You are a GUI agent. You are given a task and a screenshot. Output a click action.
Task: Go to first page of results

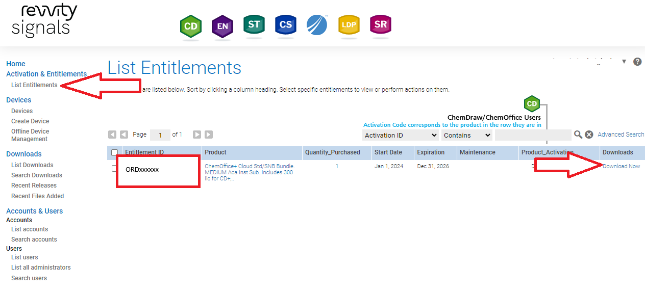[112, 135]
